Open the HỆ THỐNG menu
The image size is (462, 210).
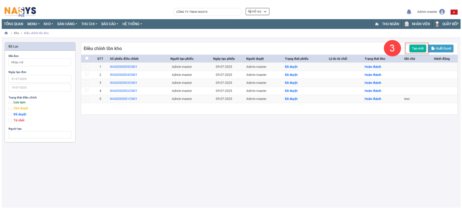[x=132, y=24]
